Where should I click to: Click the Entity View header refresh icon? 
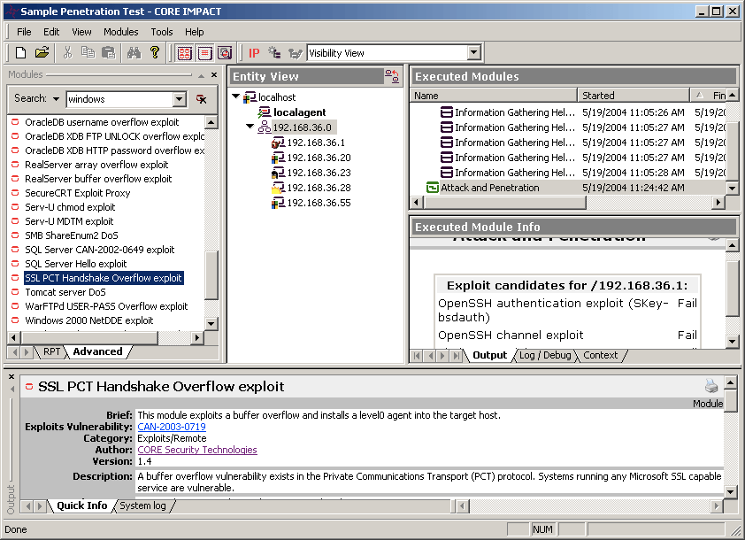point(392,76)
